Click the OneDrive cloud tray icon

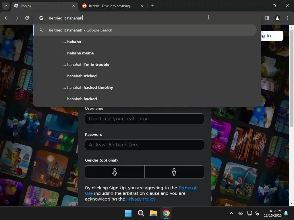pos(241,213)
